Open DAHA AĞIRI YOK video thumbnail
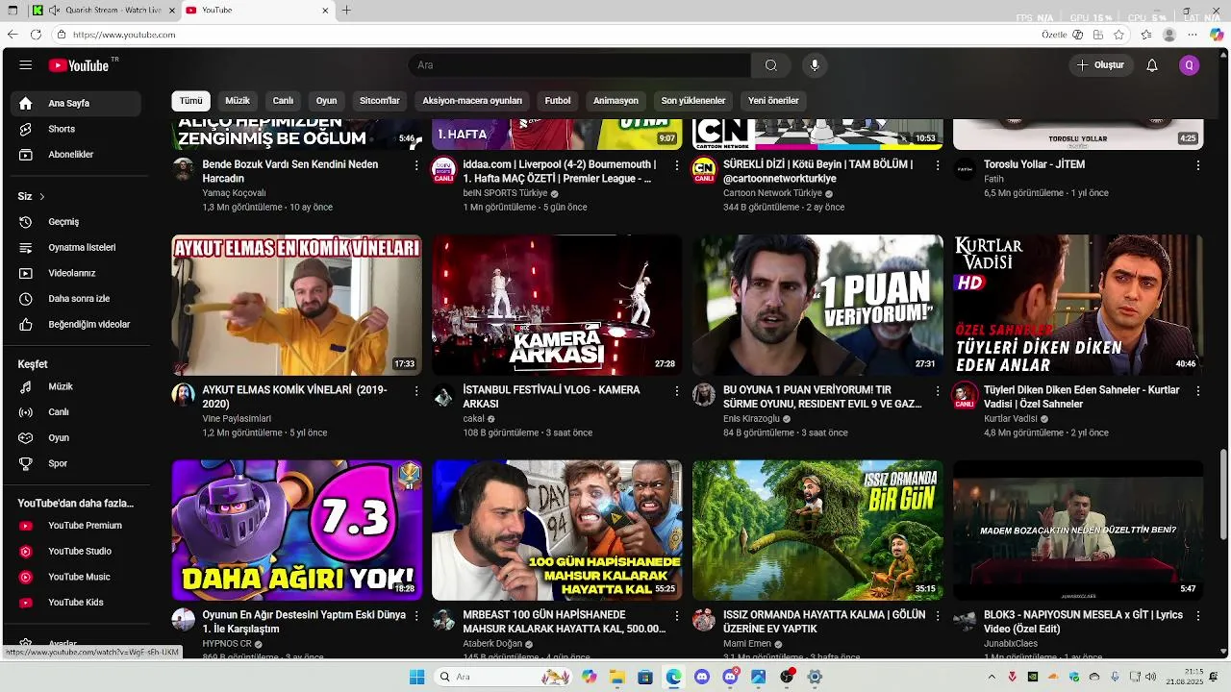Viewport: 1231px width, 692px height. click(296, 531)
